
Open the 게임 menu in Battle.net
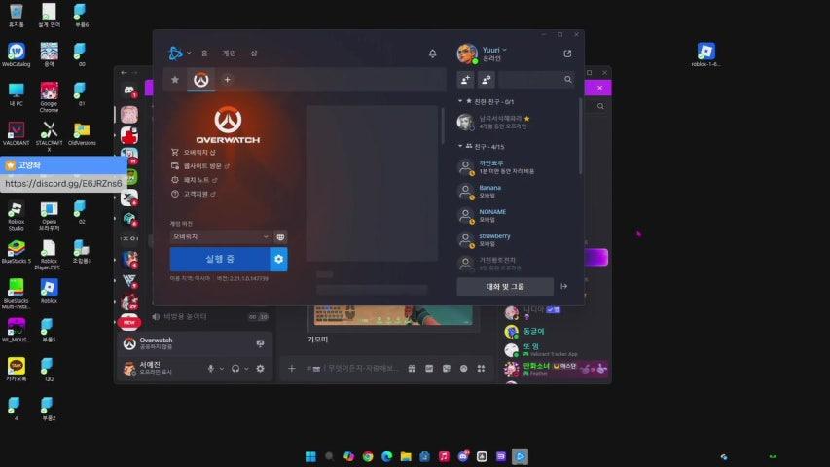[229, 53]
